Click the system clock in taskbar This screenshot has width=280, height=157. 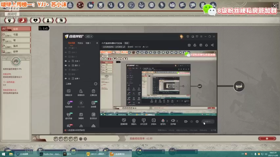click(273, 154)
